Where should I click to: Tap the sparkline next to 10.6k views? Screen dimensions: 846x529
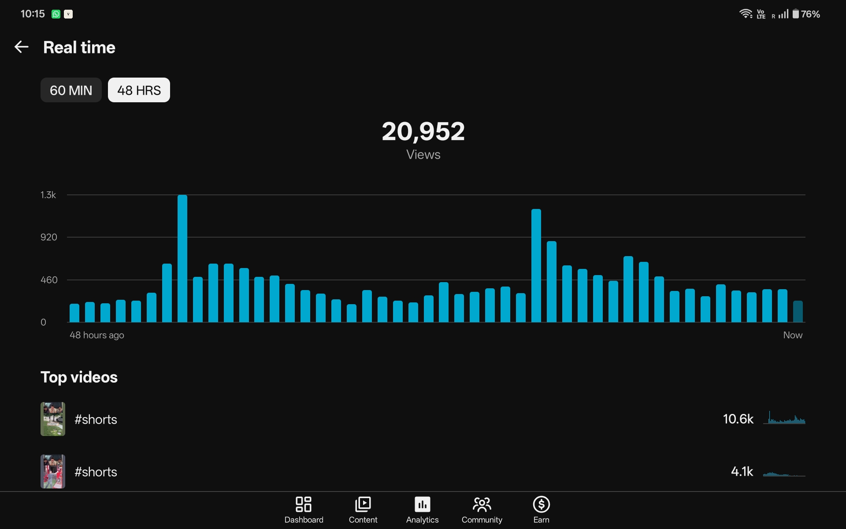coord(784,417)
